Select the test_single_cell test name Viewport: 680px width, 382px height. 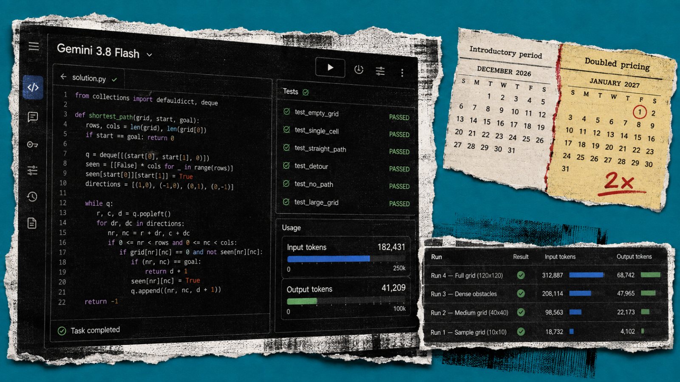pos(317,131)
